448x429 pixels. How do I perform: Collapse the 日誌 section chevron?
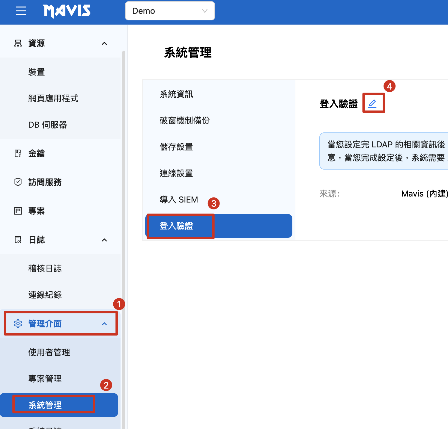pyautogui.click(x=104, y=240)
